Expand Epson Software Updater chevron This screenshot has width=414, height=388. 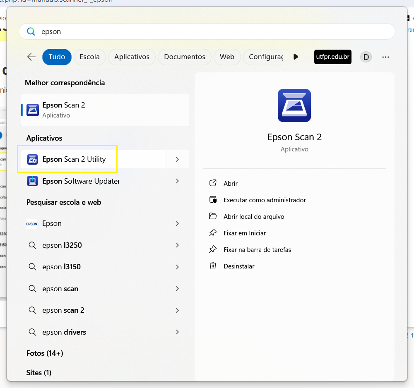click(177, 181)
